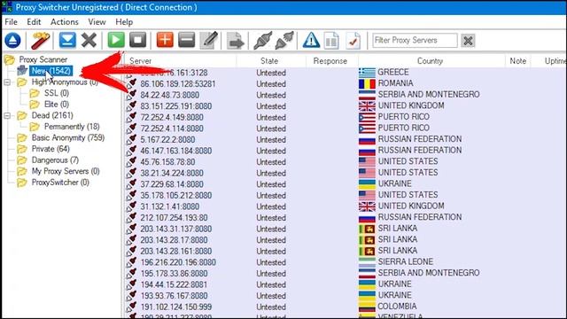Select proxy 45.76.158.78:80 row

coord(346,162)
